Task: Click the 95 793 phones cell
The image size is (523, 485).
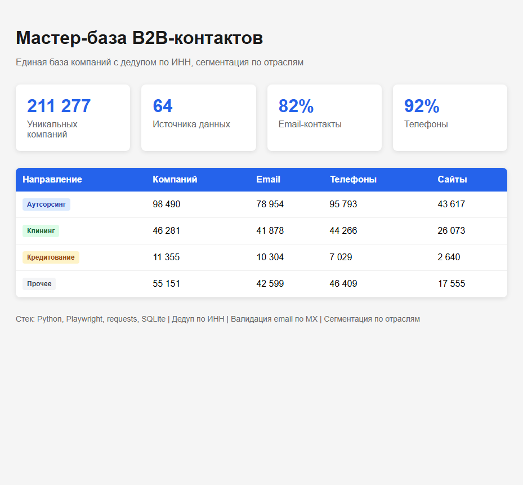Action: 343,204
